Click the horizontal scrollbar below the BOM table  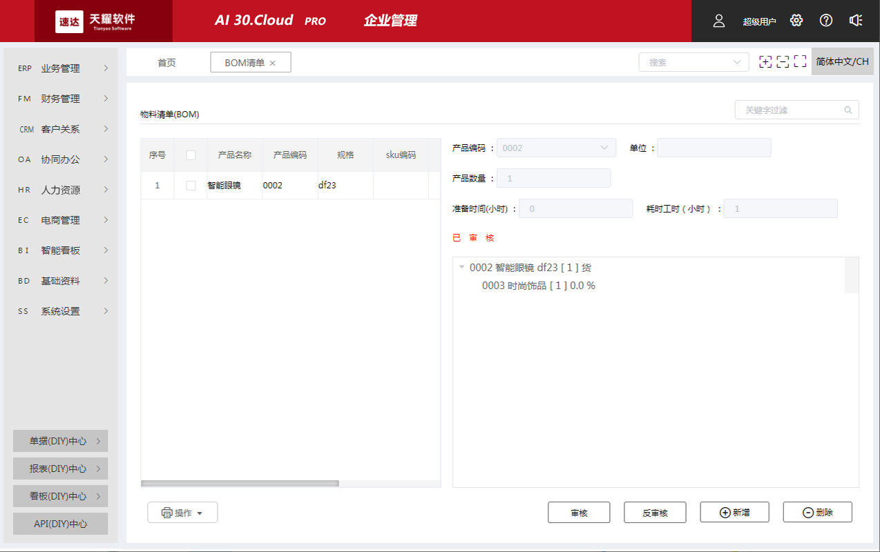click(240, 482)
